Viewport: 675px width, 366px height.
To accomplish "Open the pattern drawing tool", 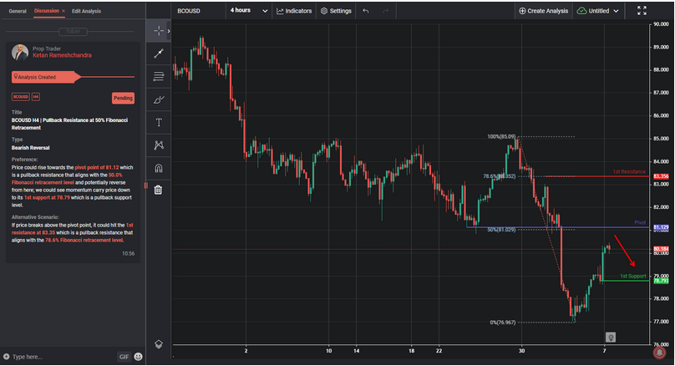I will tap(159, 145).
